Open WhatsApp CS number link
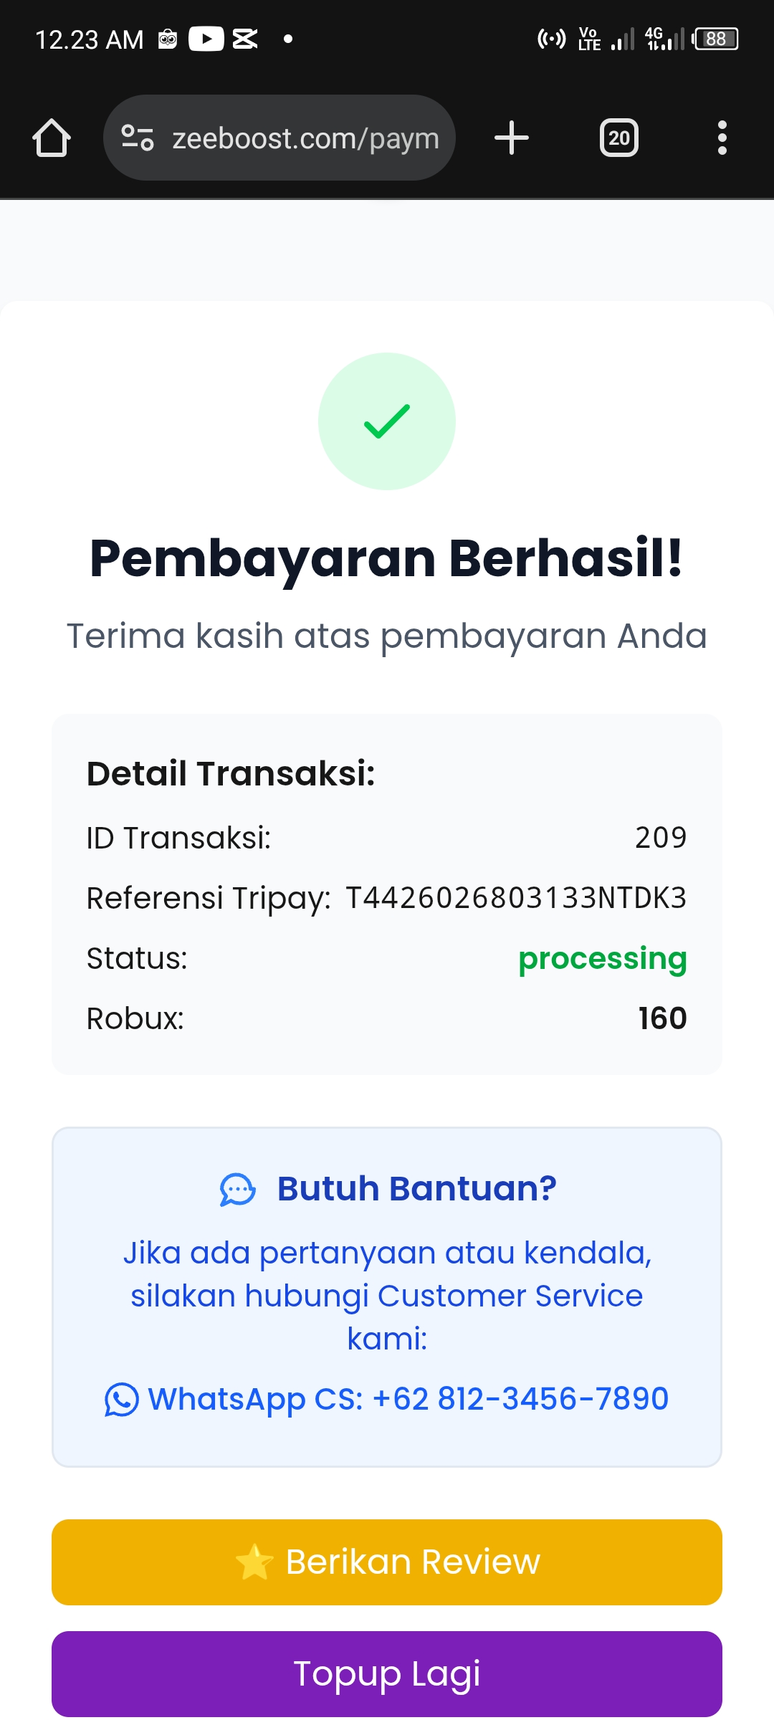Screen dimensions: 774x1720 tap(408, 1399)
